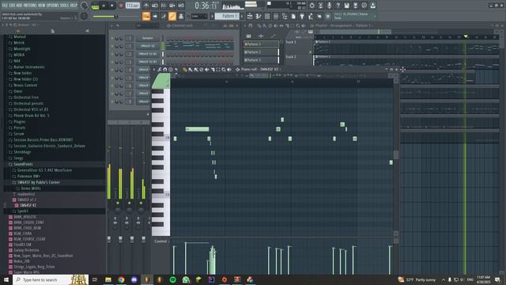Click the Stop button in the transport bar
The height and width of the screenshot is (285, 506).
coord(112,6)
